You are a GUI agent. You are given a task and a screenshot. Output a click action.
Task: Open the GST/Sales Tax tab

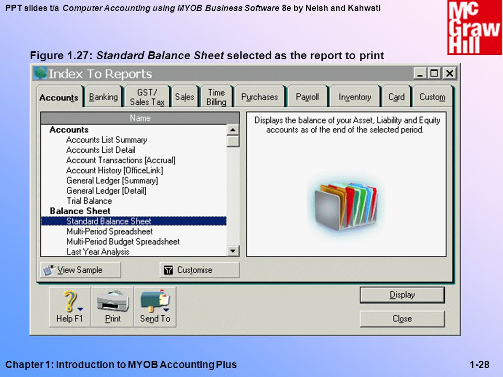[x=147, y=97]
